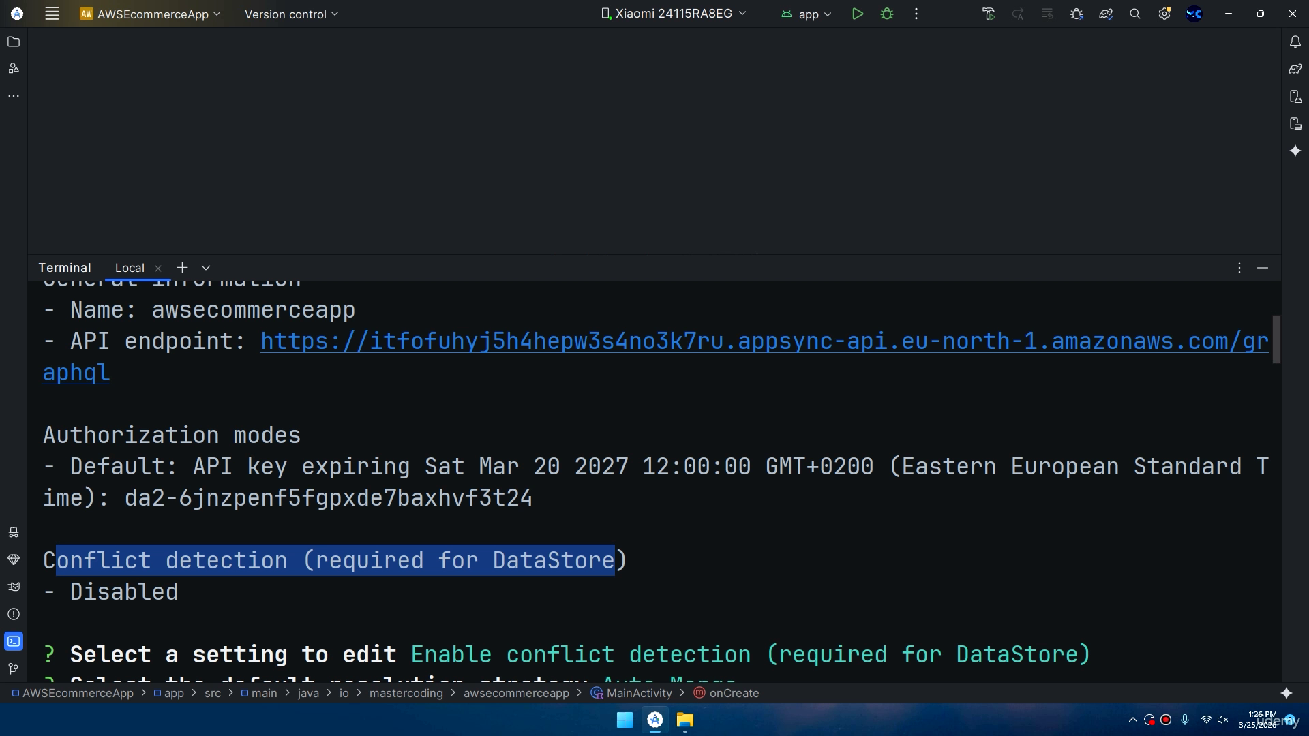Open Git version control tool icon
The height and width of the screenshot is (736, 1309).
(14, 669)
